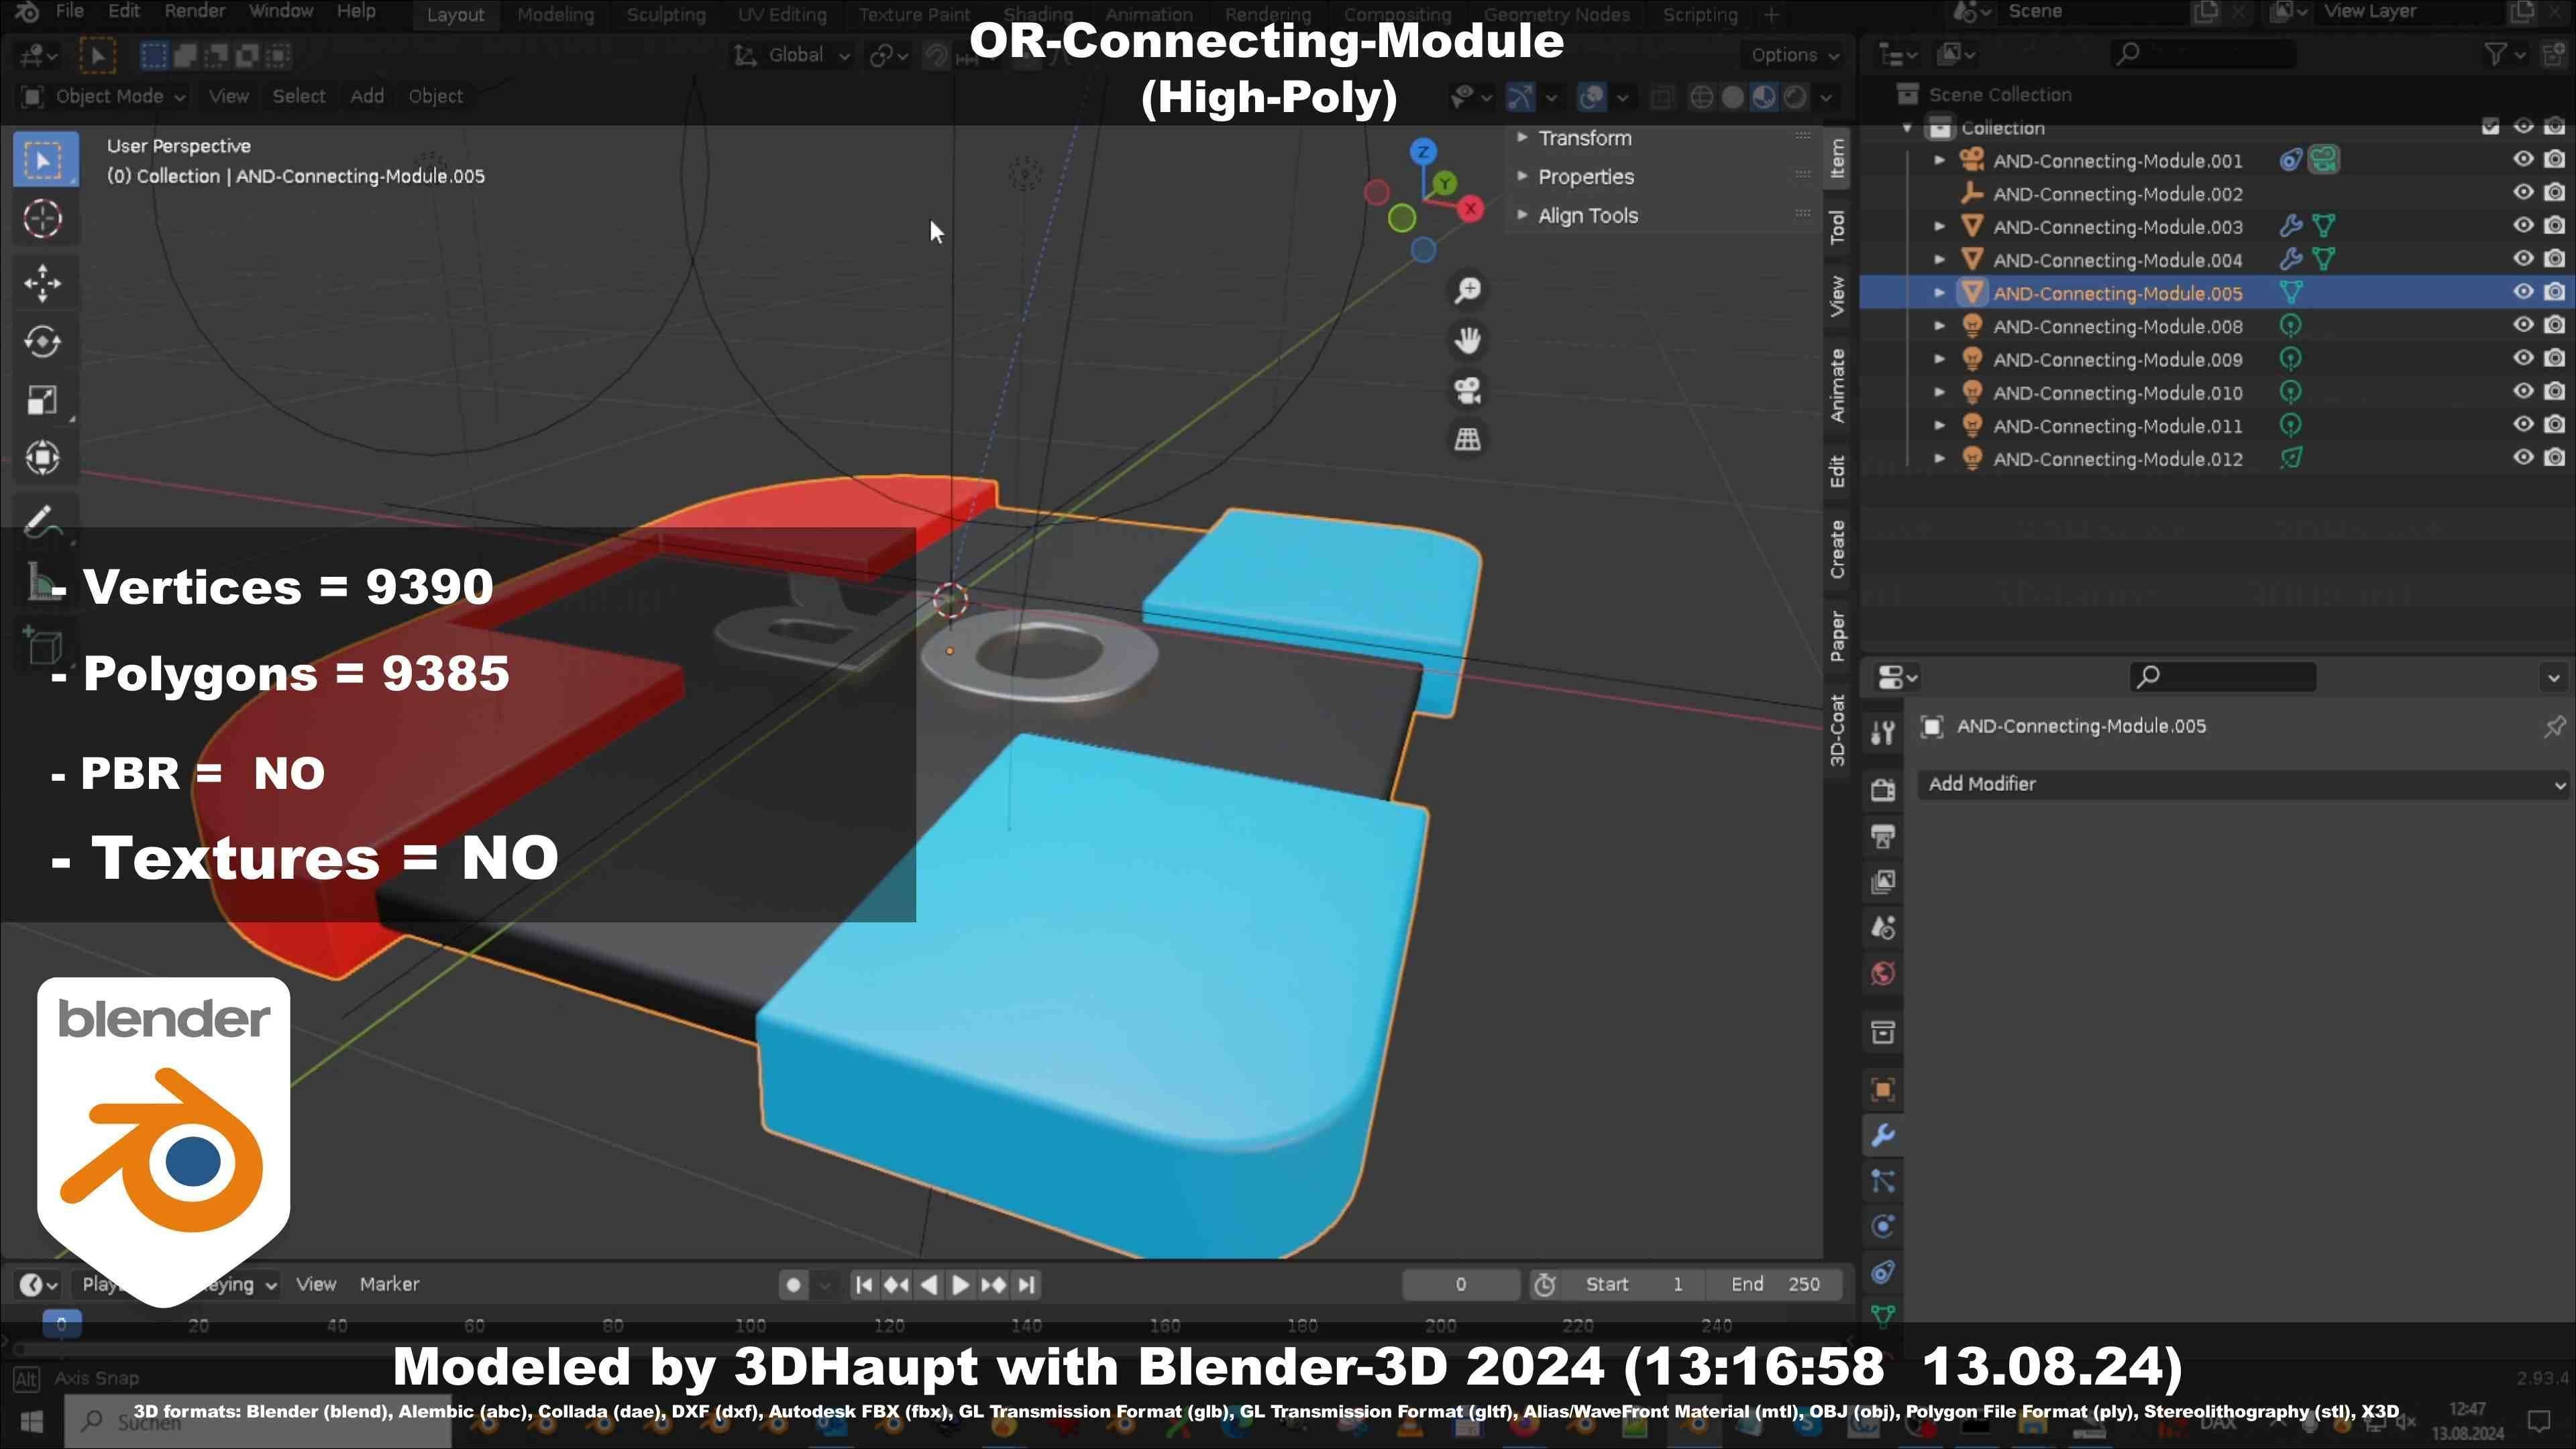
Task: Open the Global transform orientation dropdown
Action: click(x=793, y=55)
